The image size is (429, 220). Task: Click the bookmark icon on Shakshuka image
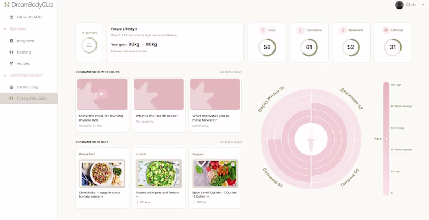119,165
